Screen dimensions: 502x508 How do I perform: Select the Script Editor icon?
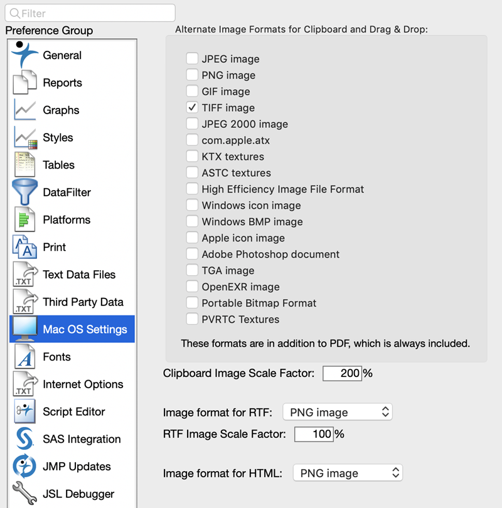(24, 411)
